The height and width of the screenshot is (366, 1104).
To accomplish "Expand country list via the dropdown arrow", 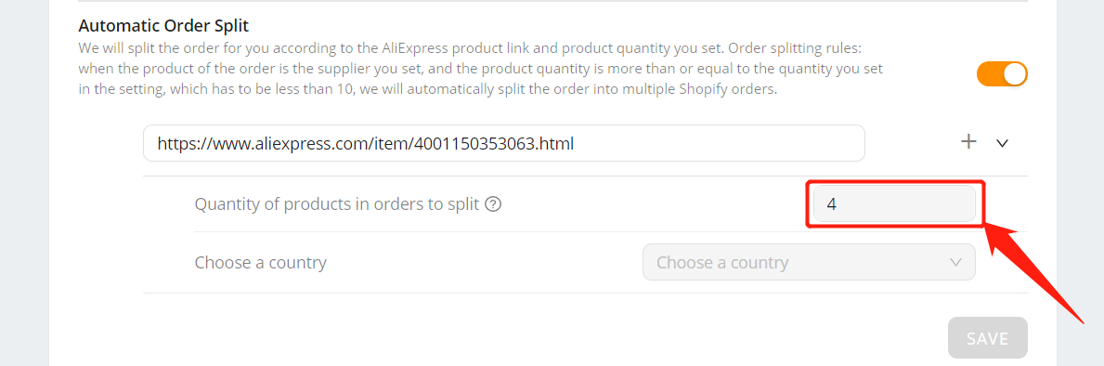I will 955,263.
